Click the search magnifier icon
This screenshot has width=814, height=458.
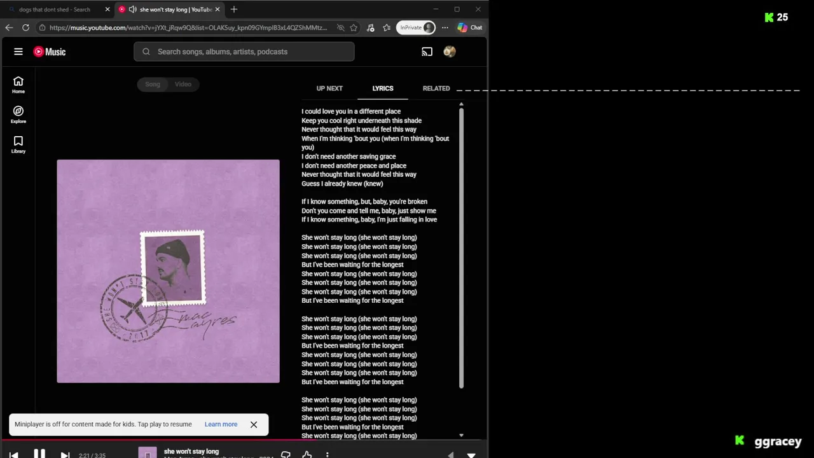pos(146,52)
